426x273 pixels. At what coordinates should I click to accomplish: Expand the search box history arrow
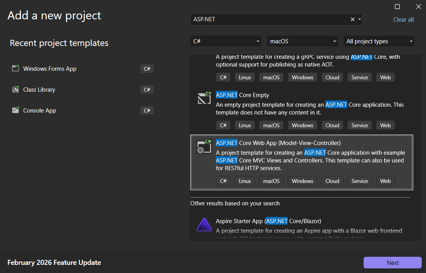pos(360,19)
